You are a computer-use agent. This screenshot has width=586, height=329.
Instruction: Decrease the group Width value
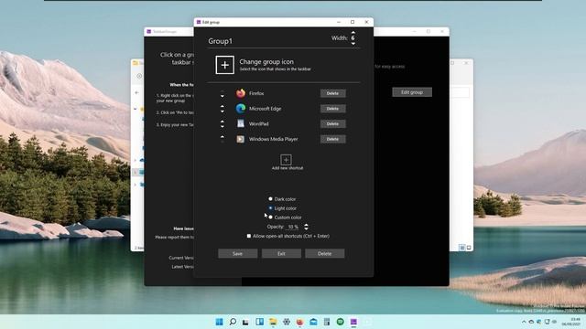tap(353, 44)
